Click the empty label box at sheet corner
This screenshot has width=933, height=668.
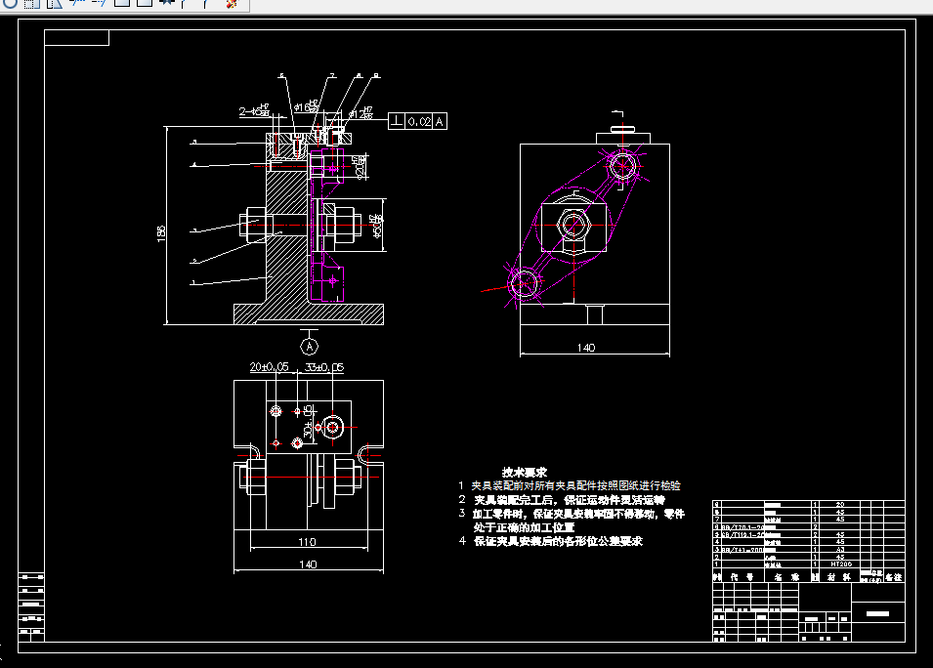[77, 37]
